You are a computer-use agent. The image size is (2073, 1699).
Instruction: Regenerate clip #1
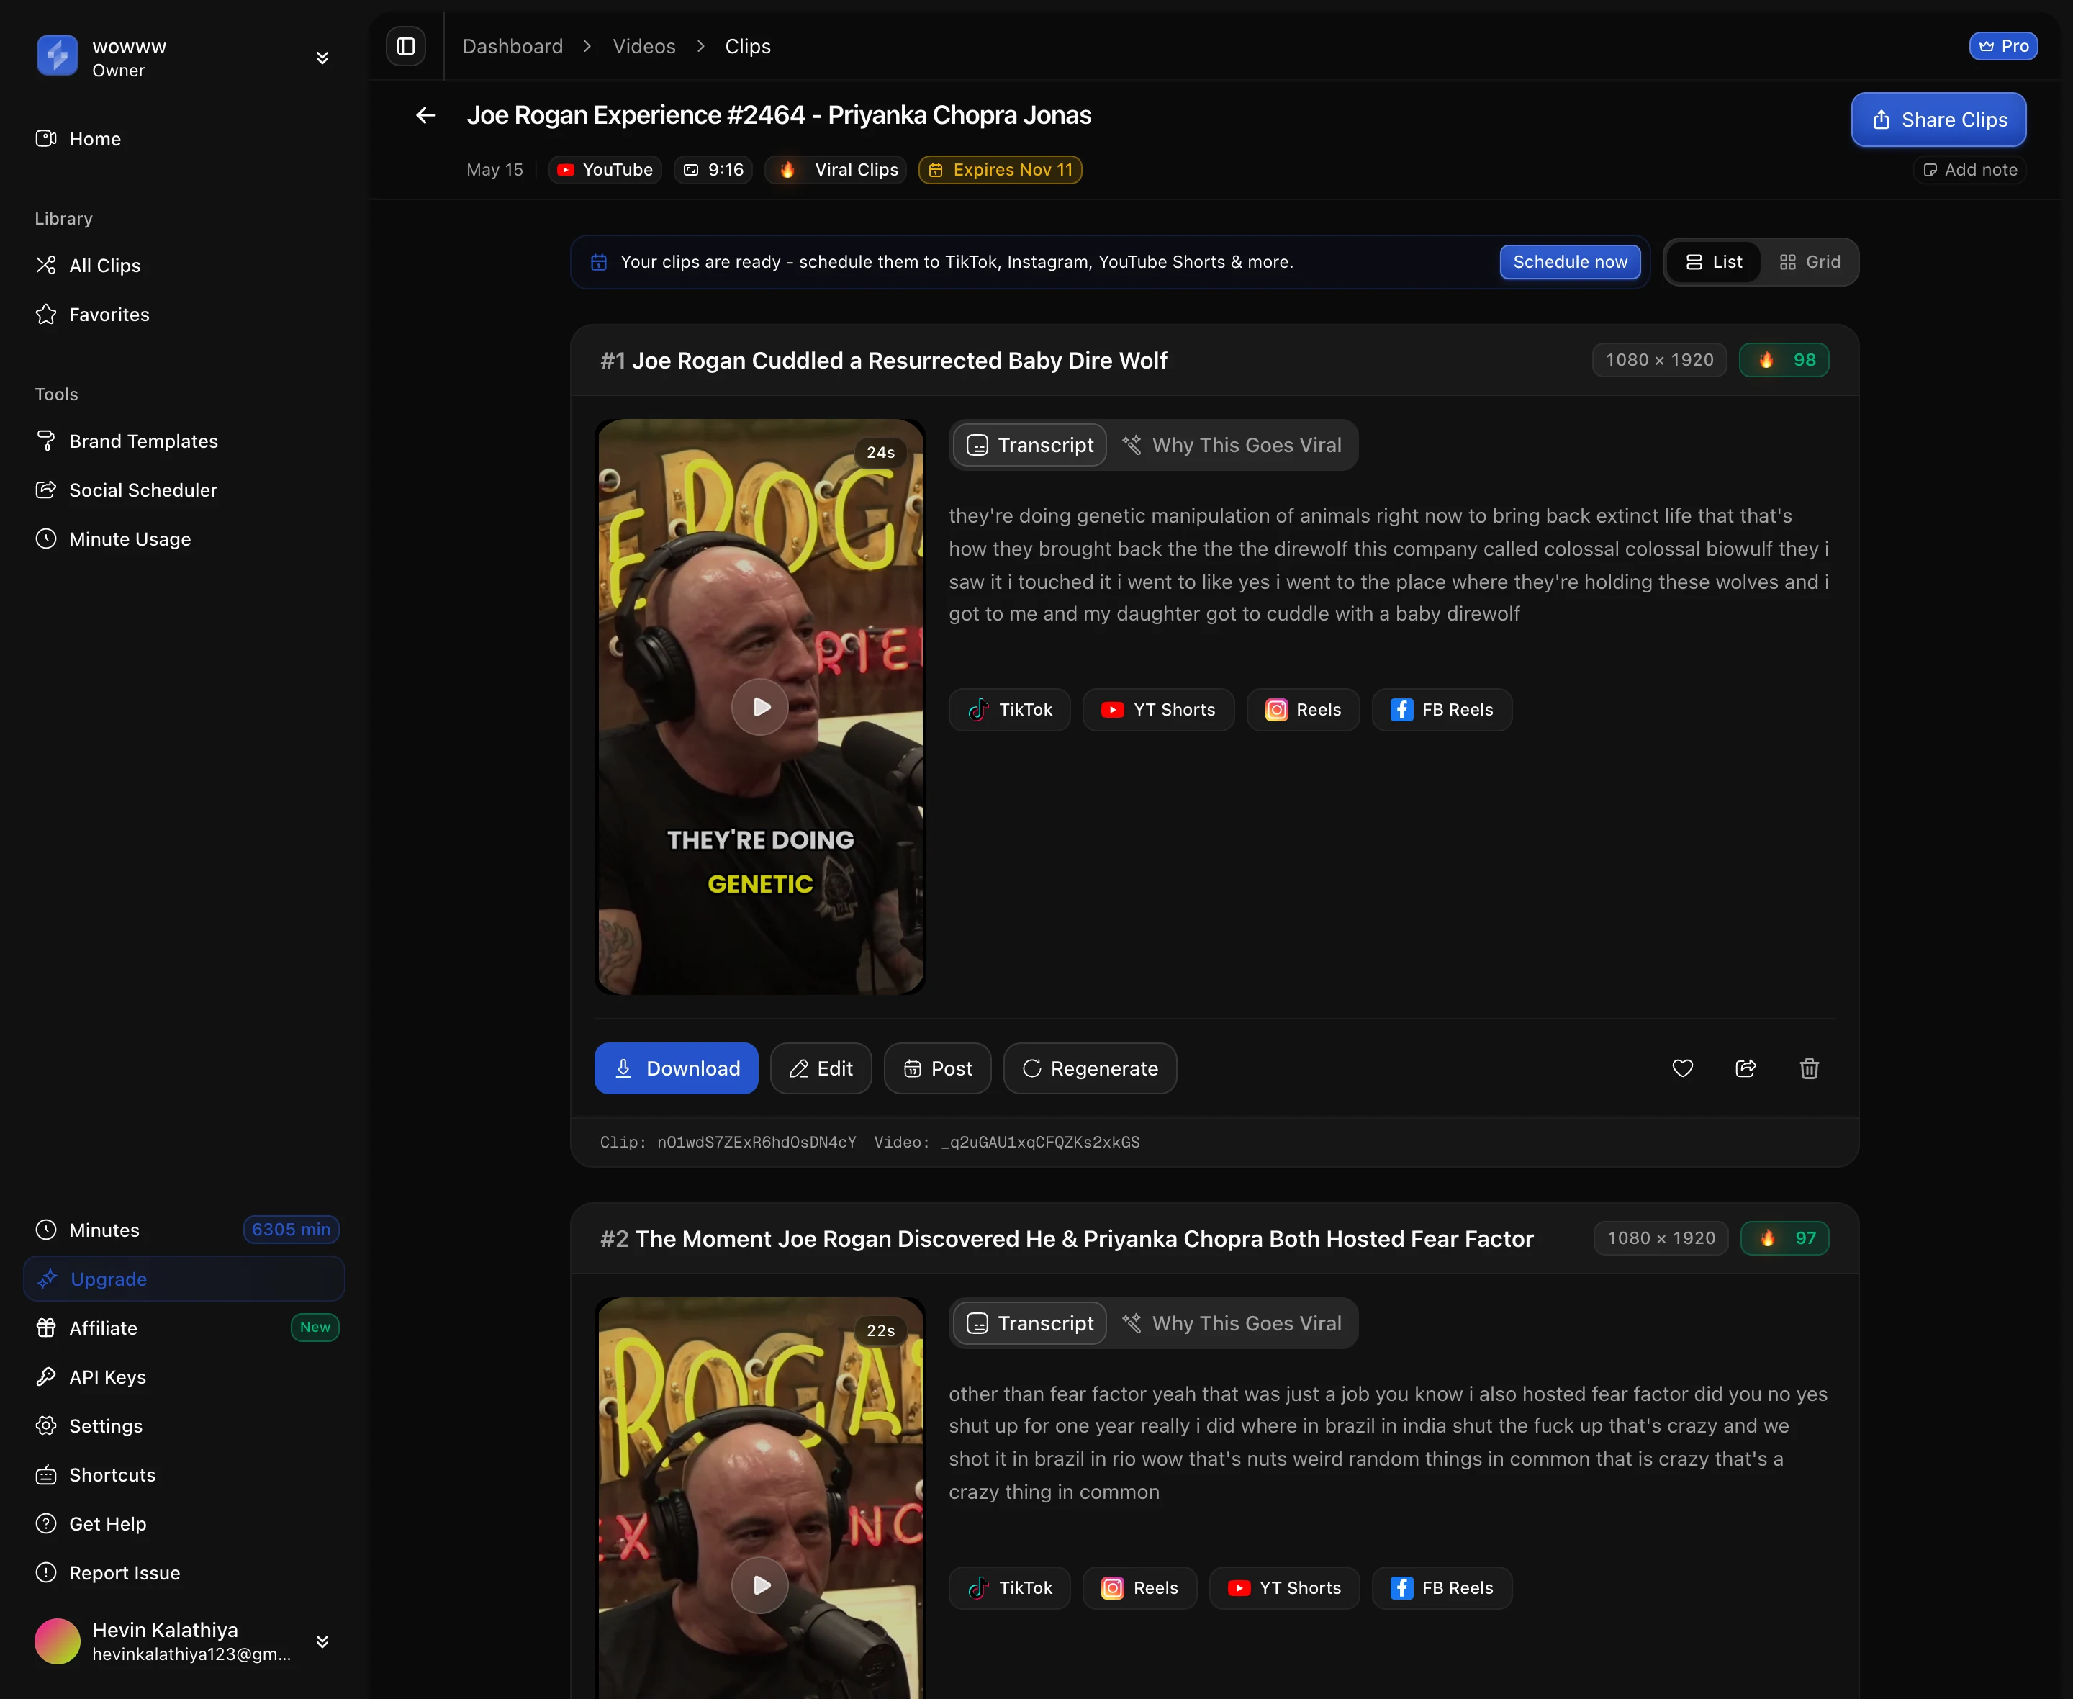[1090, 1068]
